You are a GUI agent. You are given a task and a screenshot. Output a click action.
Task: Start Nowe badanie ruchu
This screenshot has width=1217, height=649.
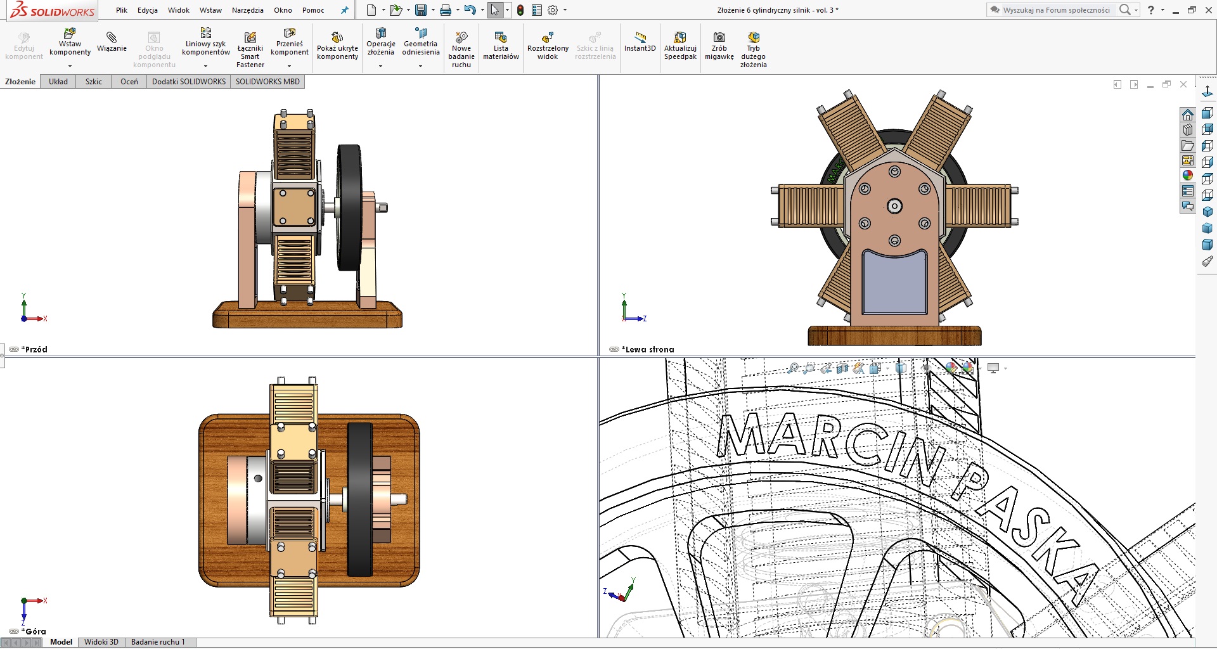click(461, 44)
